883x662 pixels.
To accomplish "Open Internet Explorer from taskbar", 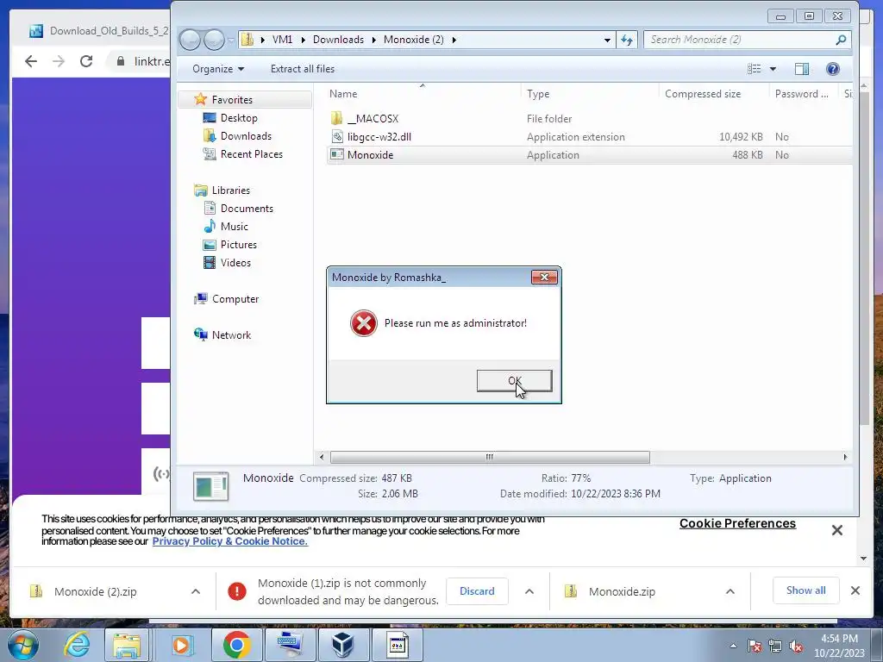I will pos(77,645).
